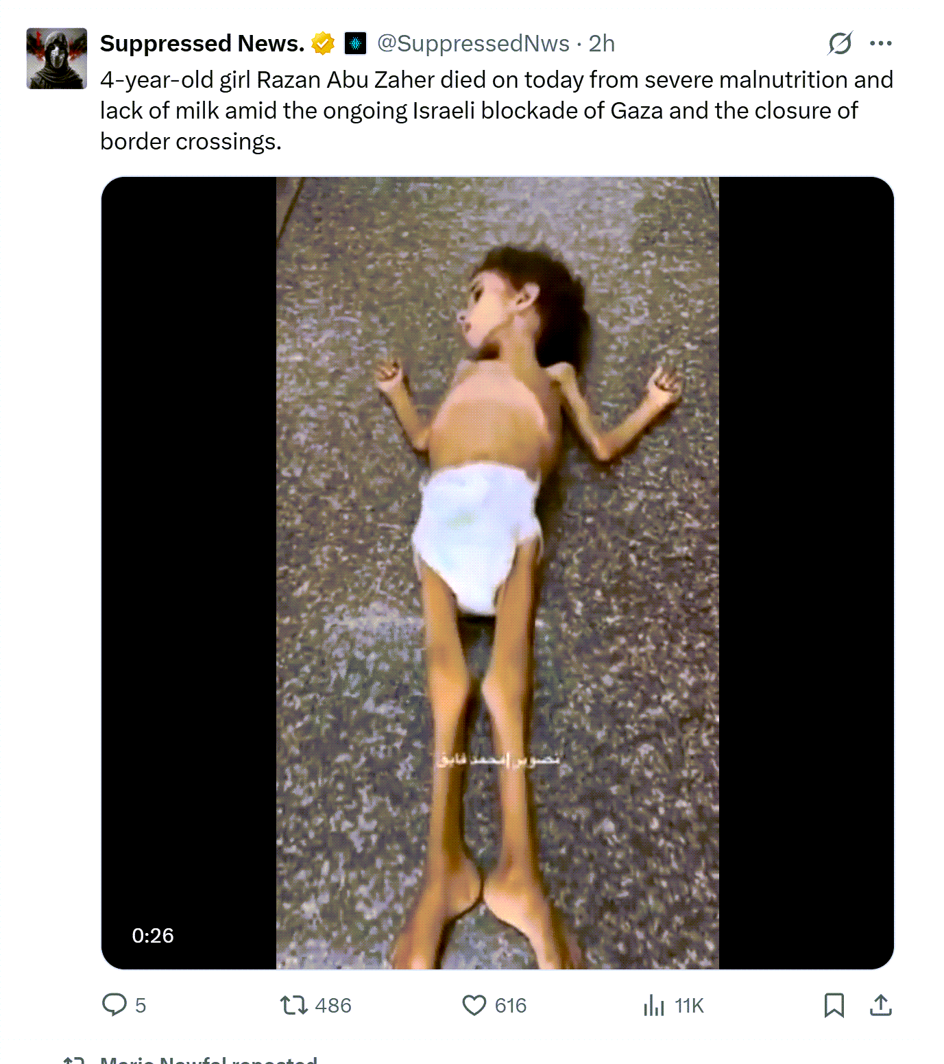Open the three-dot more options menu
Viewport: 944px width, 1064px height.
pyautogui.click(x=881, y=43)
